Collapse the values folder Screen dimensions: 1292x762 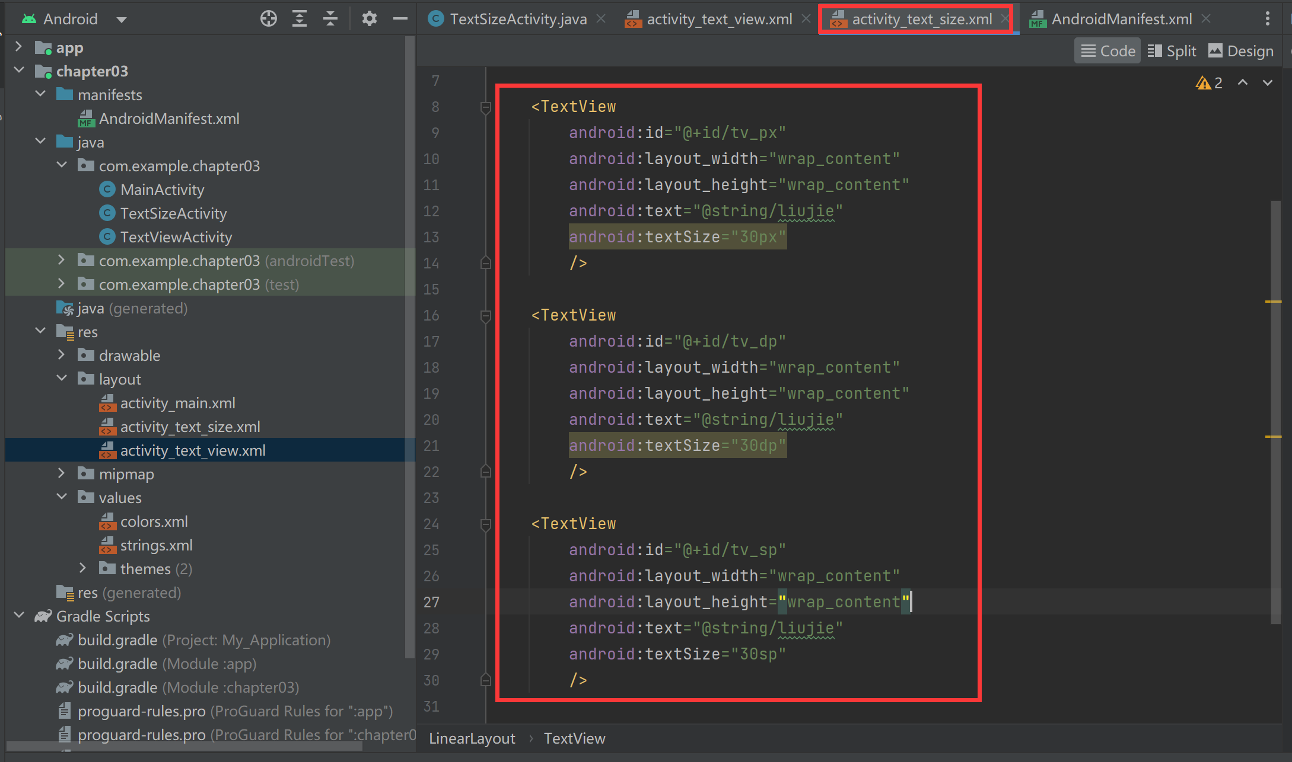pos(62,497)
